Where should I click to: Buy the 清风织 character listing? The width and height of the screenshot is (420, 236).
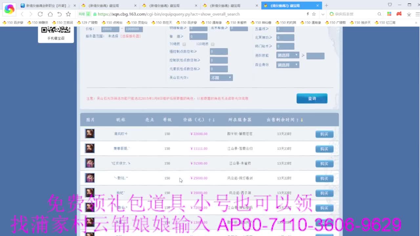pyautogui.click(x=324, y=134)
